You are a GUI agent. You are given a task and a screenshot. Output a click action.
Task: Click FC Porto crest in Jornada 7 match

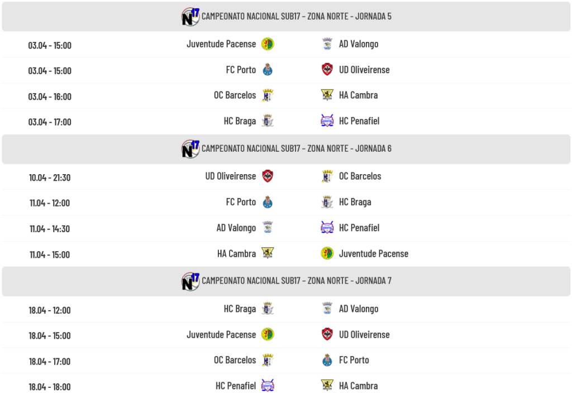pos(327,360)
